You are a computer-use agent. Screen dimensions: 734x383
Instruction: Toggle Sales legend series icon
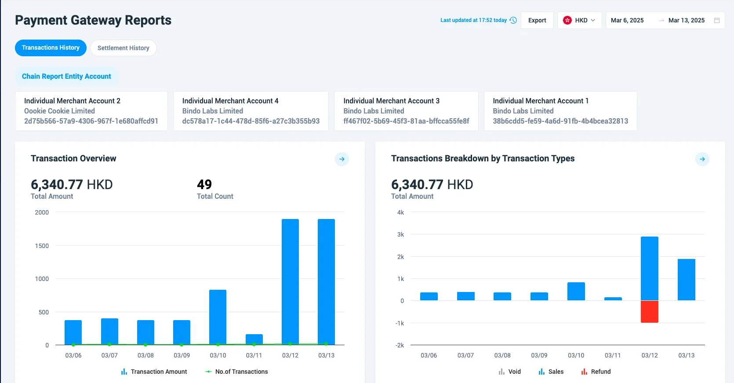[541, 372]
